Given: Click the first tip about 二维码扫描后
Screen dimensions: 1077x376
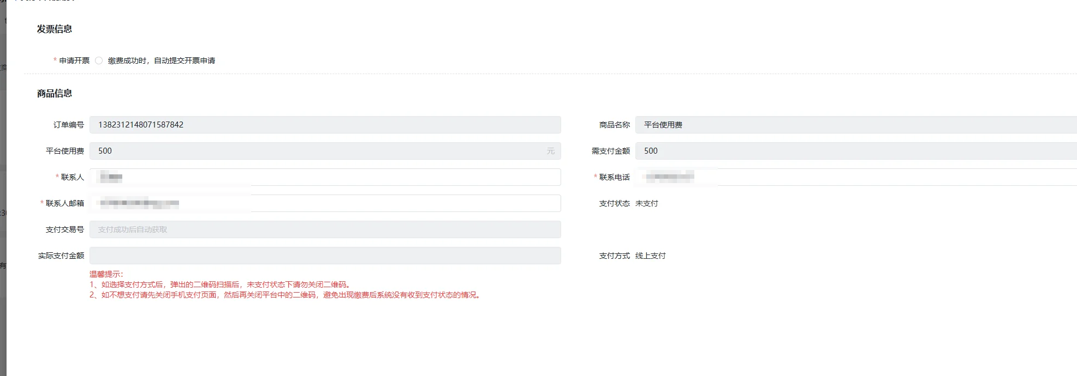Looking at the screenshot, I should (221, 284).
